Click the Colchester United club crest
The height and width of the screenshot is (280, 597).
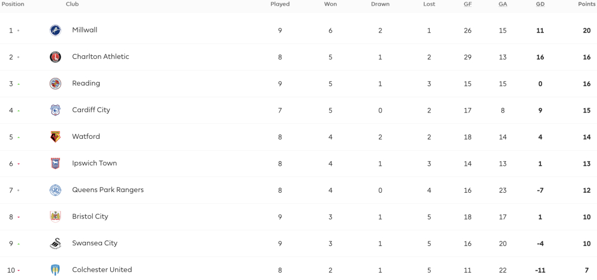tap(55, 270)
